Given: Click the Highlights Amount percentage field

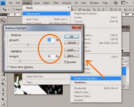Looking at the screenshot, I should coord(51,56).
